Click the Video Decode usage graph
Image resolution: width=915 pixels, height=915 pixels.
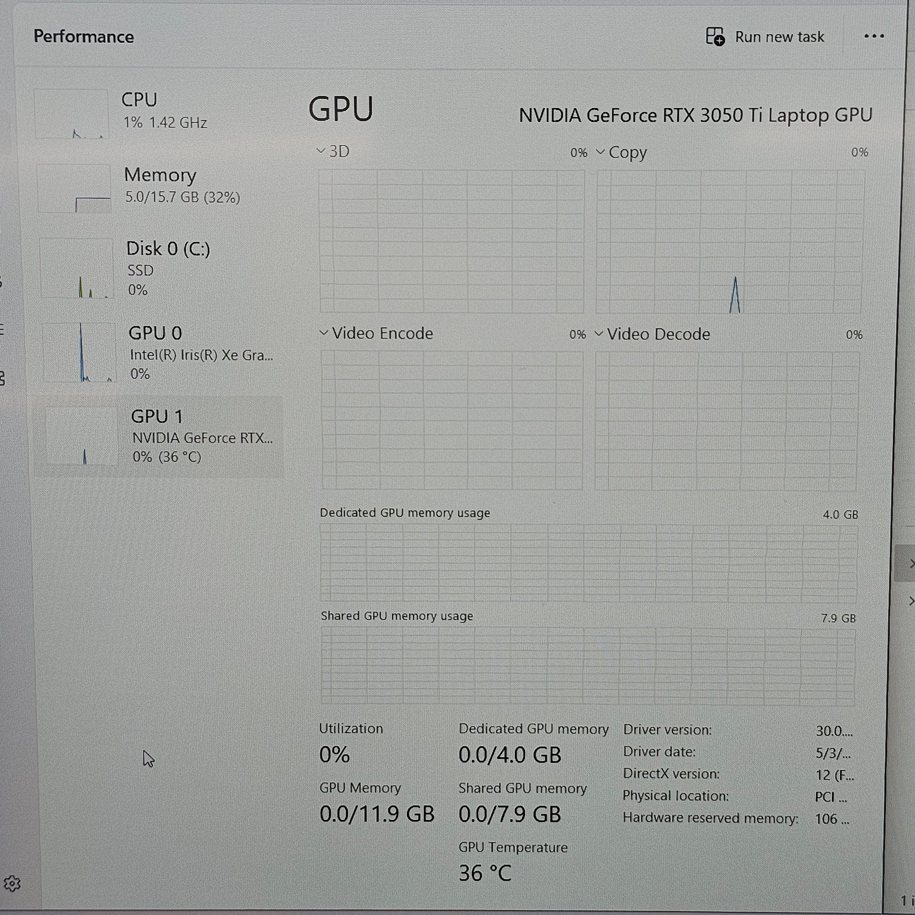(726, 421)
